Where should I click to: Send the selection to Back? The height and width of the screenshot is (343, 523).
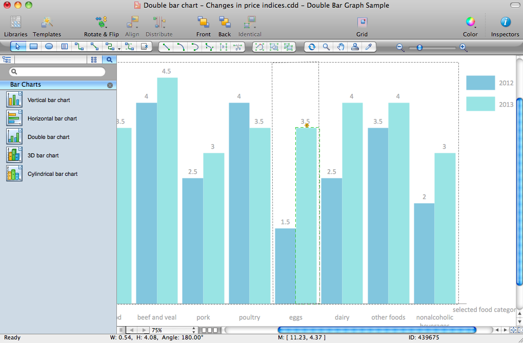click(225, 26)
